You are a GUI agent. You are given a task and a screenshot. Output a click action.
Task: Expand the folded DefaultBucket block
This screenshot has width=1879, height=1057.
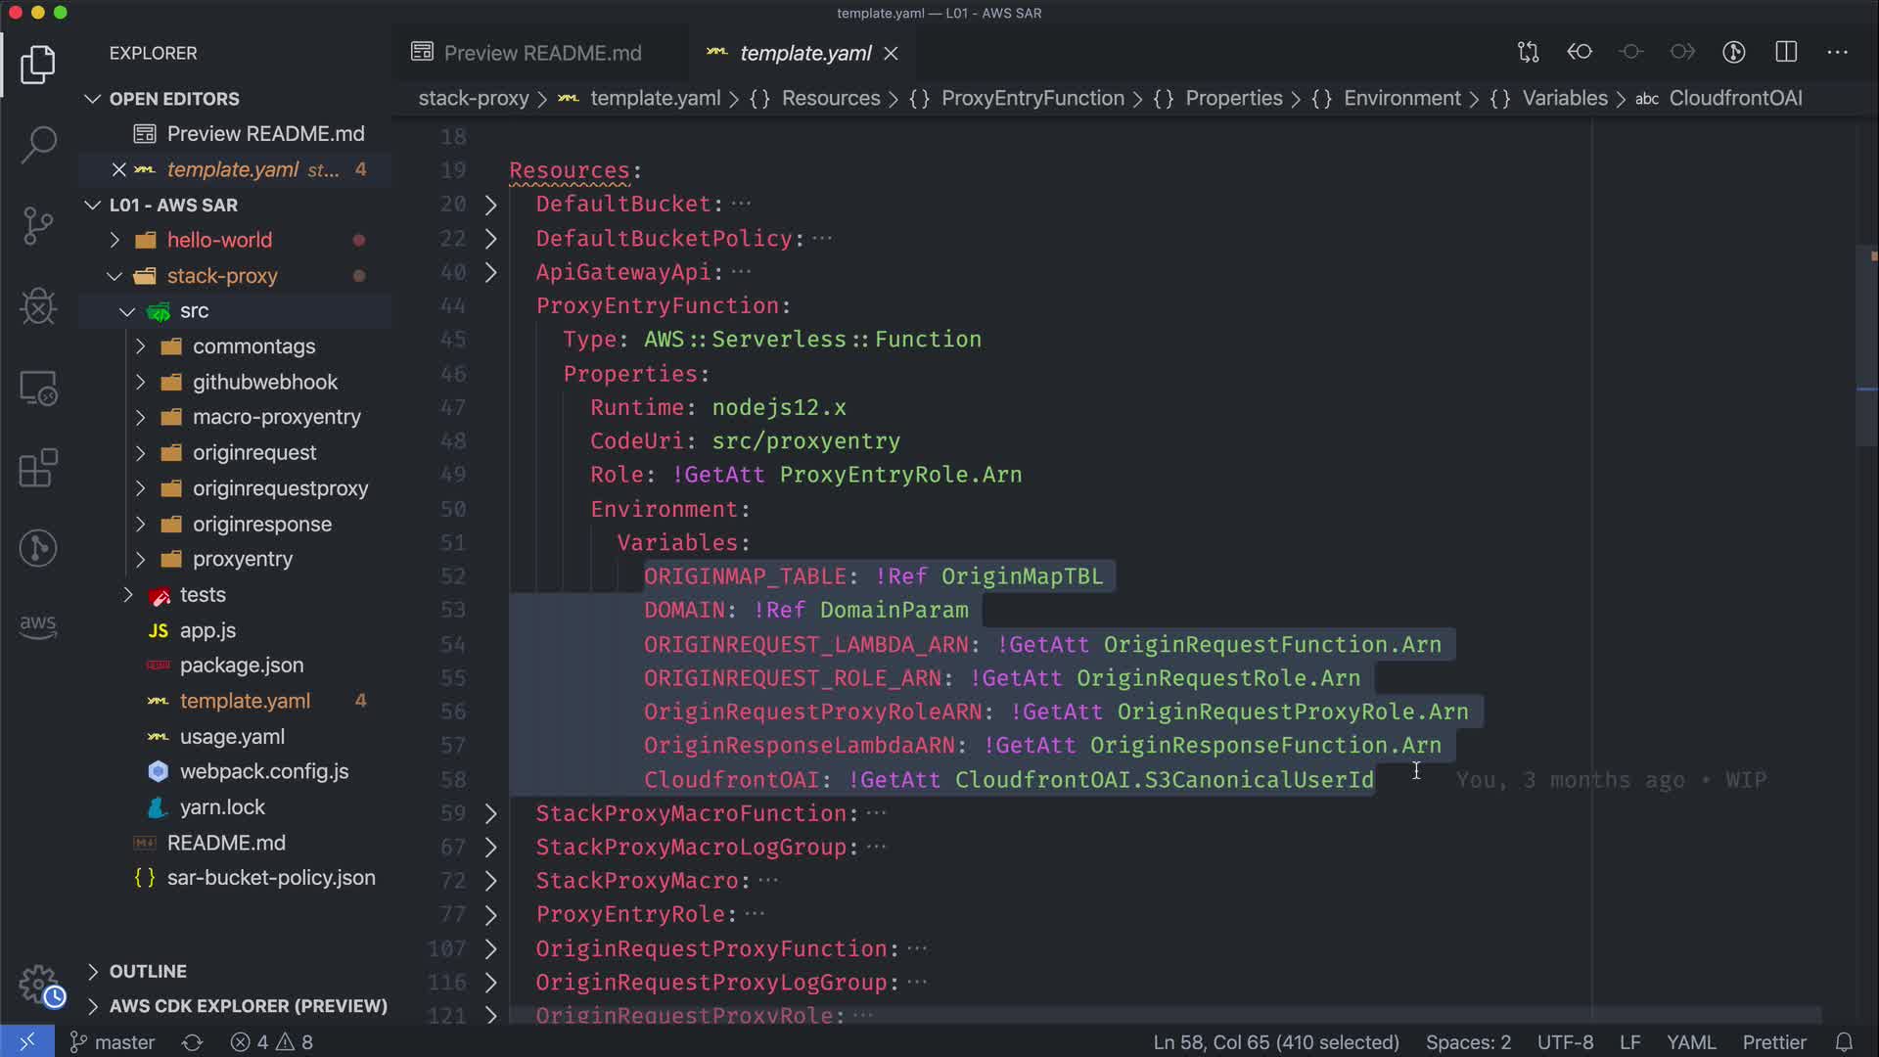pos(491,205)
